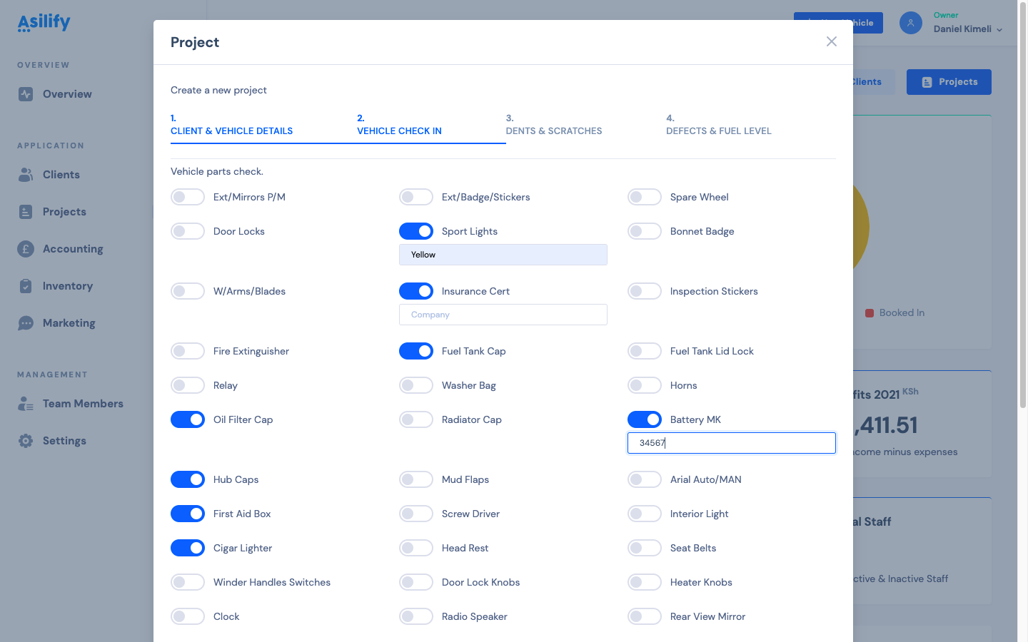1028x642 pixels.
Task: Click the Marketing chat bubble icon
Action: (x=26, y=323)
